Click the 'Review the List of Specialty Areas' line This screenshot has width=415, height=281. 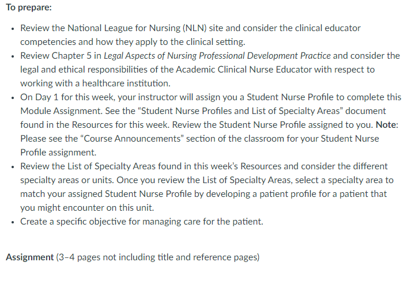(88, 166)
